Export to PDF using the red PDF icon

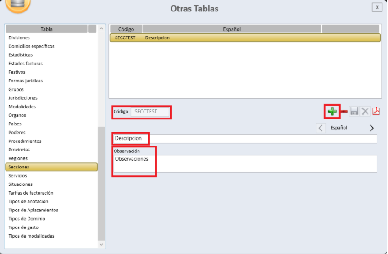pyautogui.click(x=376, y=111)
